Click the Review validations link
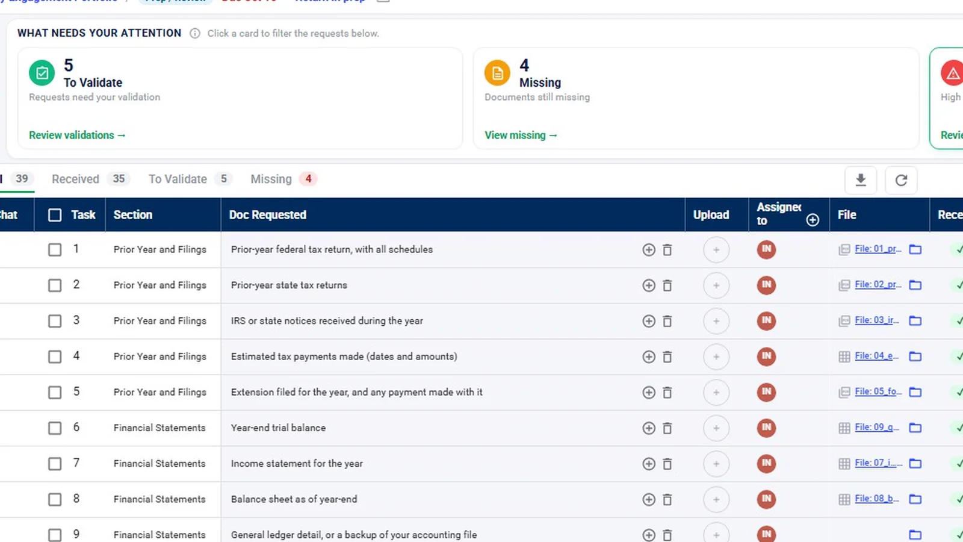Screen dimensions: 963x542 tap(77, 135)
